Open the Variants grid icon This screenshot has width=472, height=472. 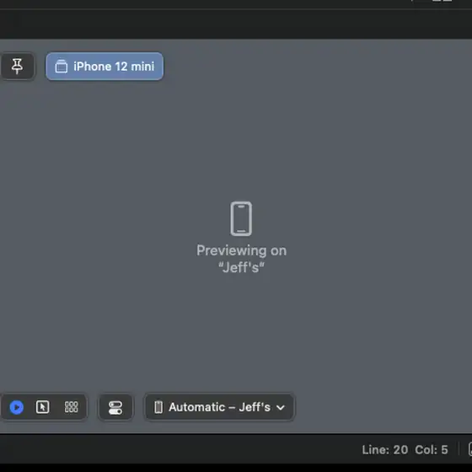pos(72,407)
